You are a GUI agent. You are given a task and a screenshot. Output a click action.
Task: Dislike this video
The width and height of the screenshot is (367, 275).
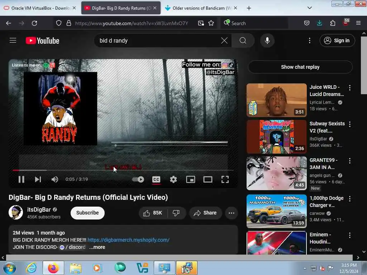[176, 213]
